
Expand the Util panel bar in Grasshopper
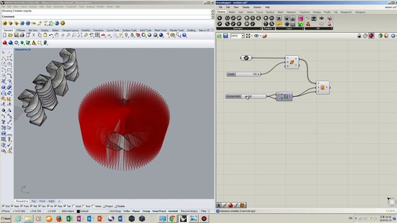pyautogui.click(x=319, y=28)
